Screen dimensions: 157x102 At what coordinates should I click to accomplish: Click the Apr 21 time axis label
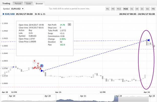pyautogui.click(x=58, y=92)
